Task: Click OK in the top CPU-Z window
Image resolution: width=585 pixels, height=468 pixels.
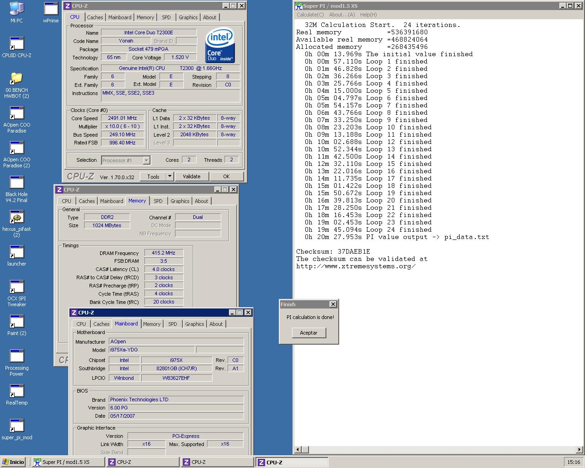Action: pos(226,176)
